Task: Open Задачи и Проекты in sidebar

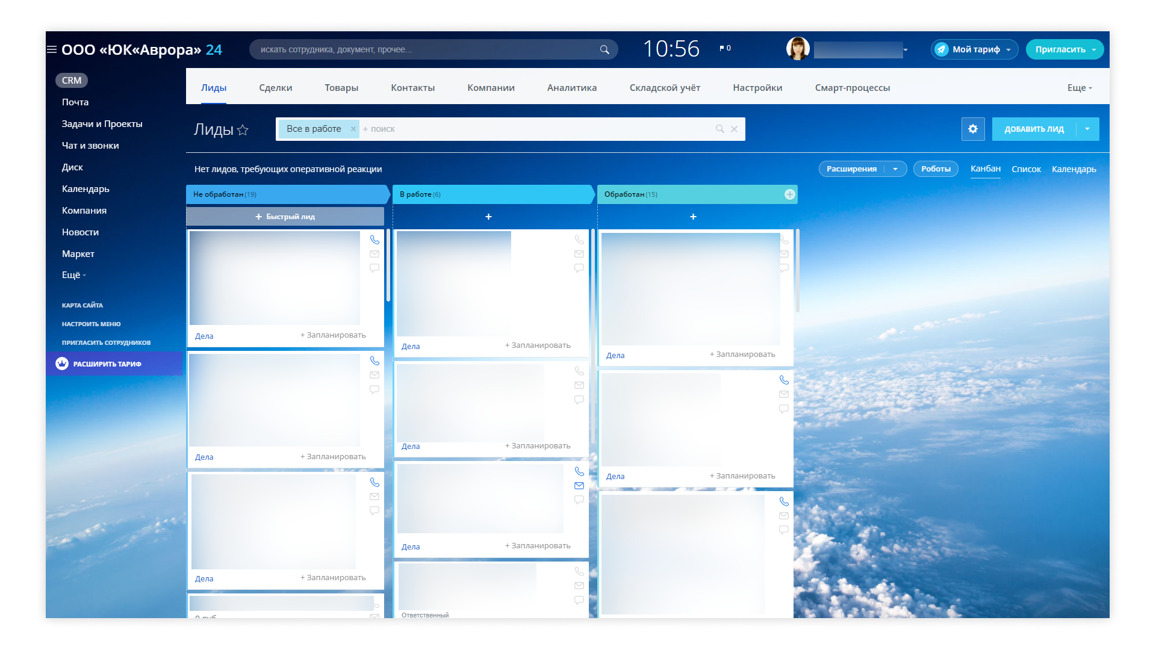Action: pyautogui.click(x=102, y=124)
